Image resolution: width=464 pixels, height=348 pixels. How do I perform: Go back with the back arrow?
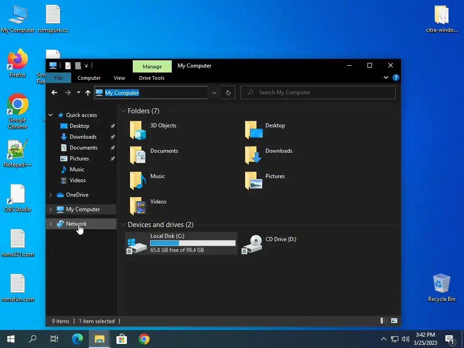(x=54, y=92)
